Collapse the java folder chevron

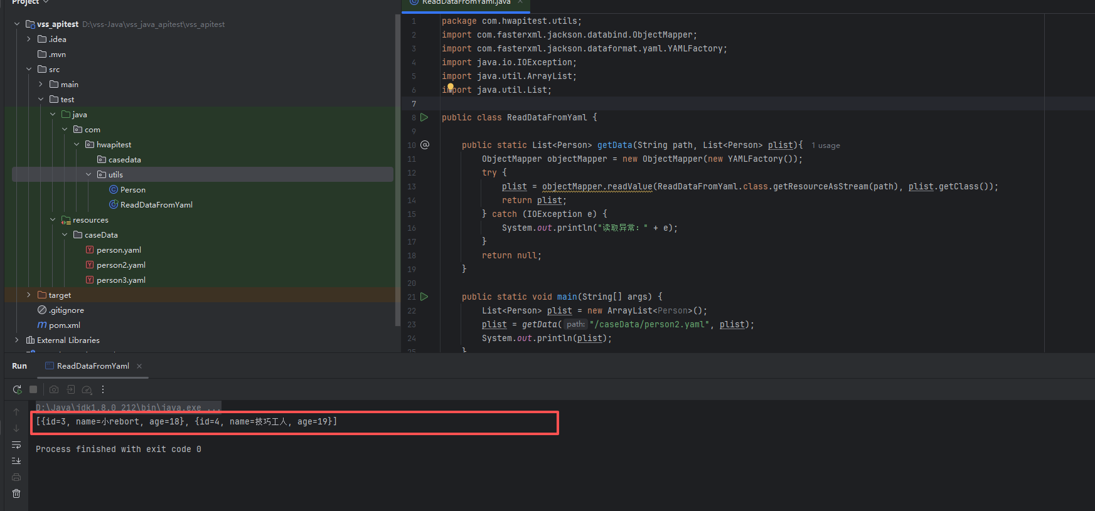[x=53, y=115]
